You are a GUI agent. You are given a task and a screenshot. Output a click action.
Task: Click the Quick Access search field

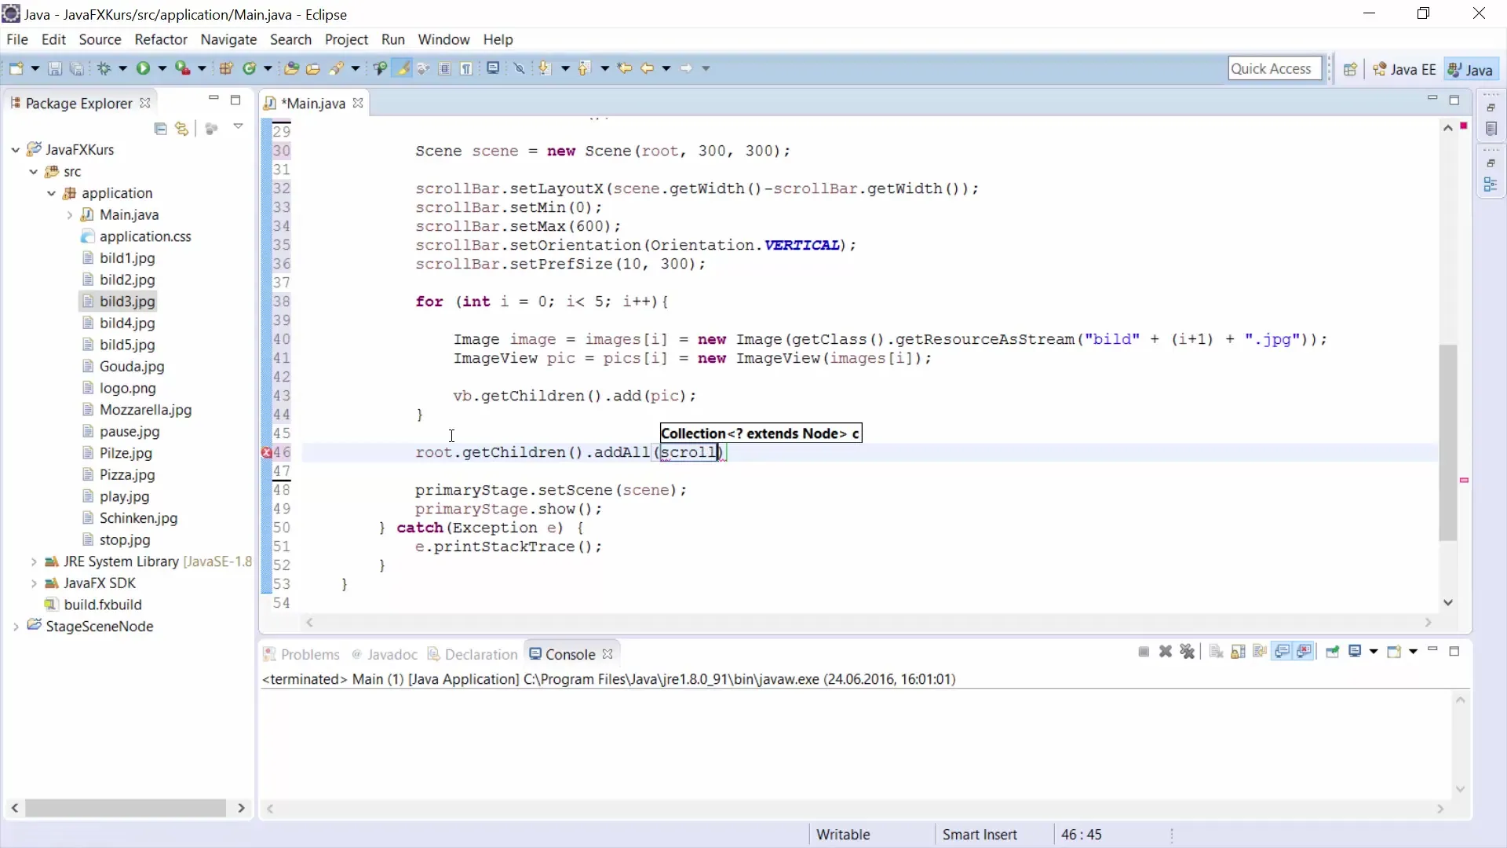1273,69
